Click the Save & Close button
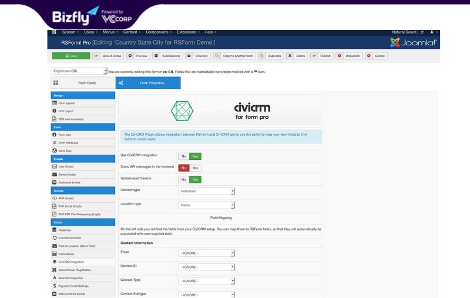Screen dimensions: 470x298 pos(108,56)
